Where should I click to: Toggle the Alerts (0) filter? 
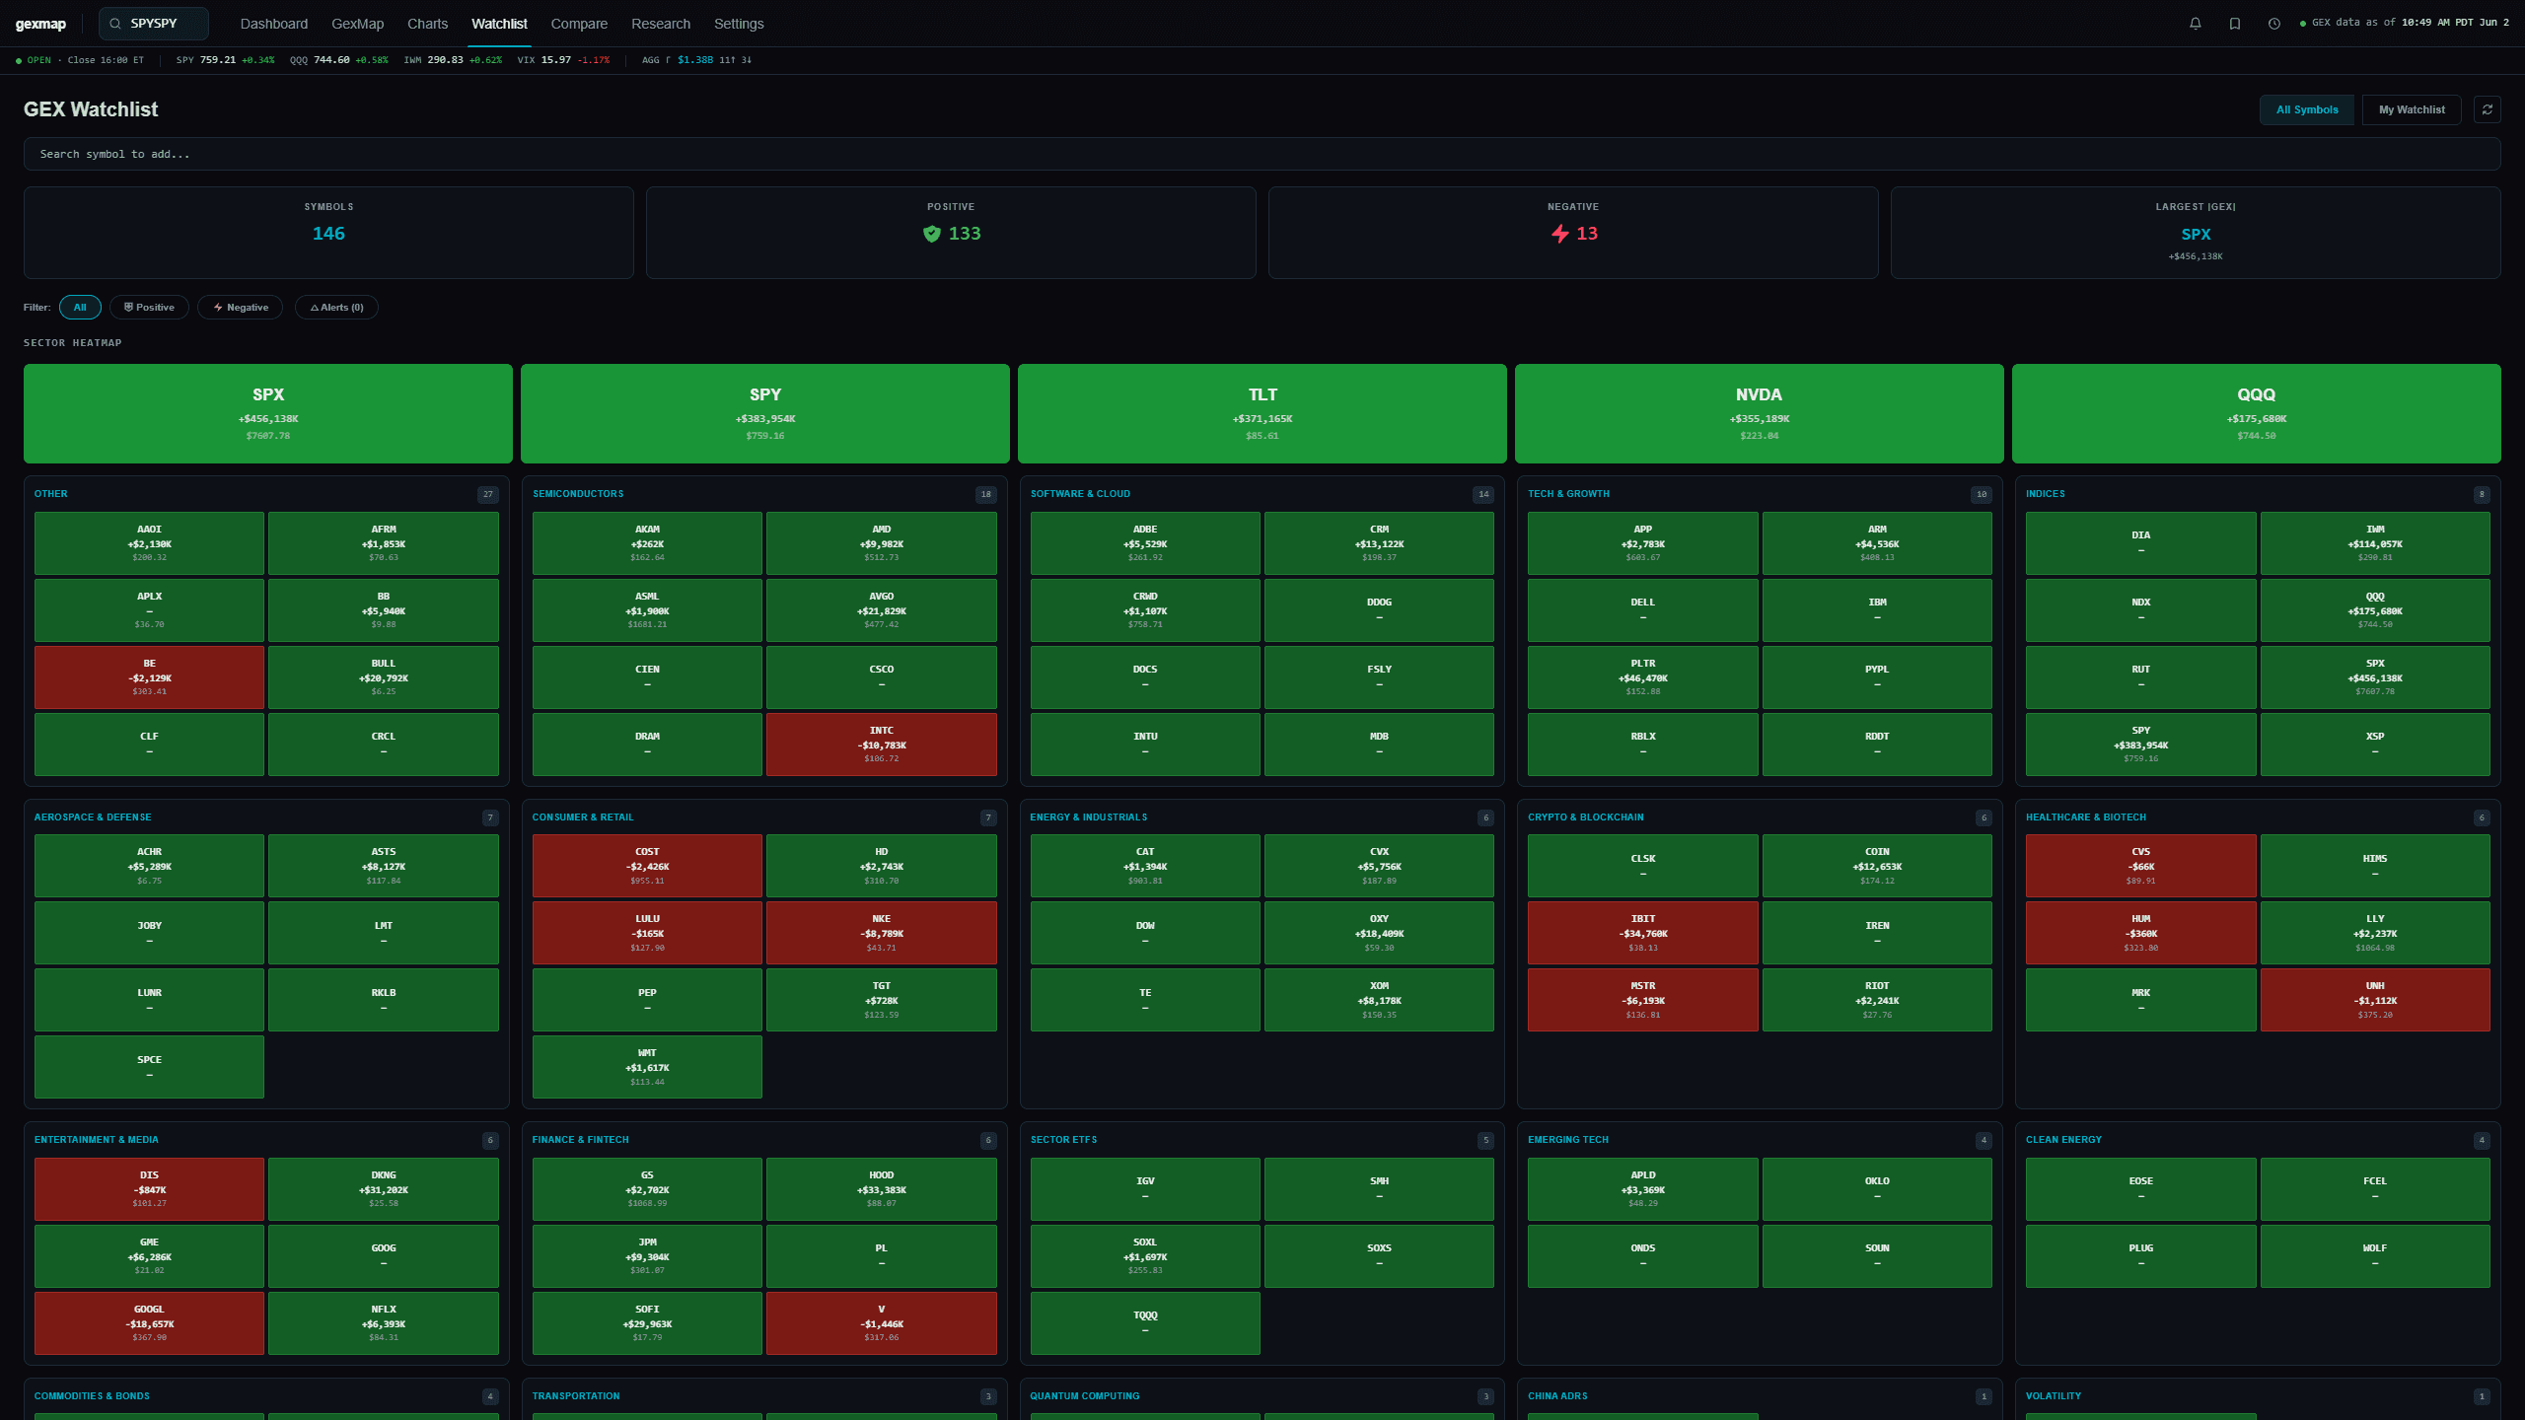point(337,308)
